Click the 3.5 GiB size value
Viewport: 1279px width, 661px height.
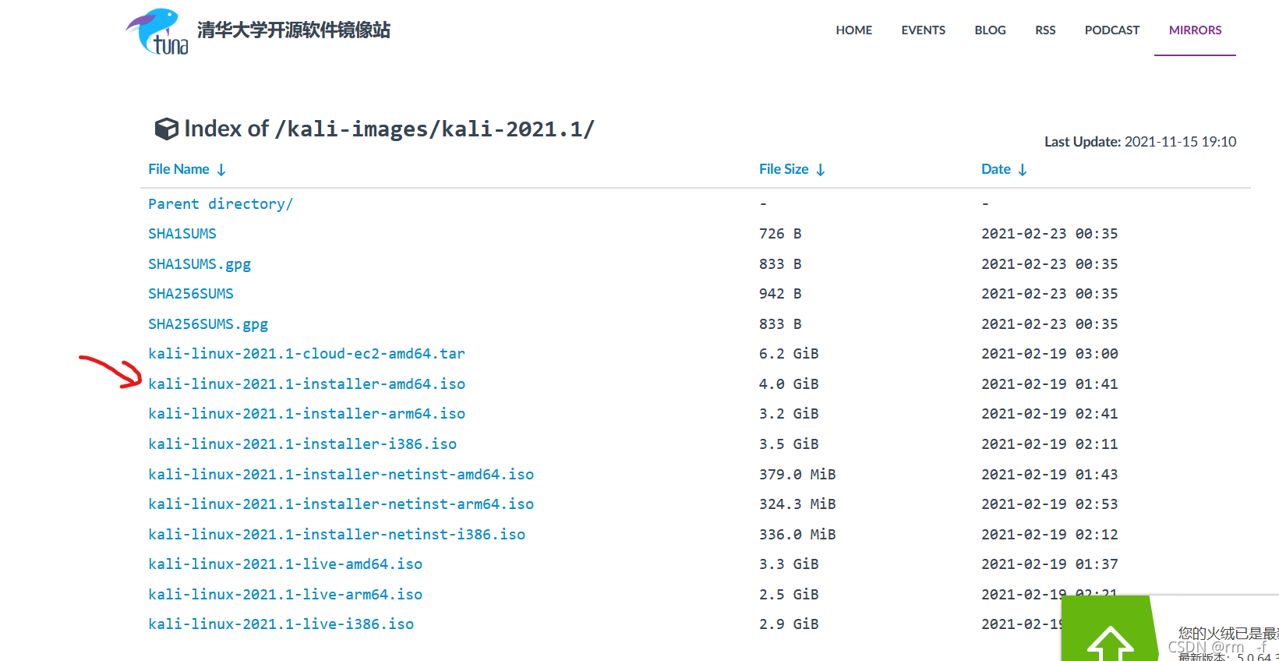pyautogui.click(x=789, y=444)
